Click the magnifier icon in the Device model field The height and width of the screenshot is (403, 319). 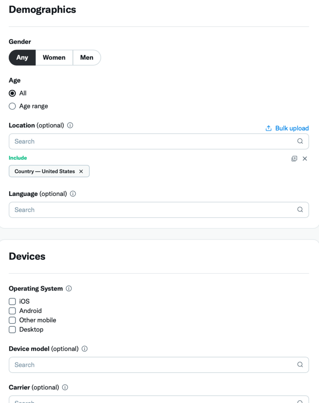pyautogui.click(x=300, y=365)
